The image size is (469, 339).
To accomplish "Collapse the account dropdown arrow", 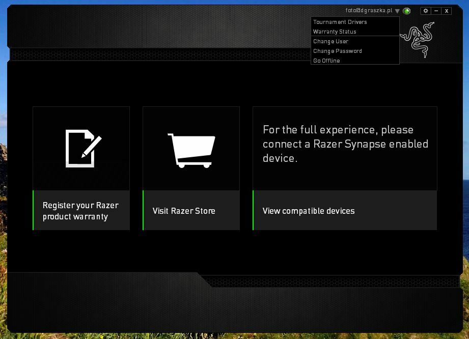I will 397,11.
